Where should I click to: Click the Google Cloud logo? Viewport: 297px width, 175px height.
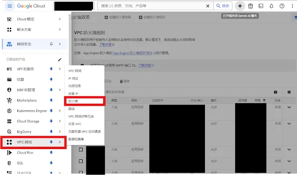coord(31,6)
